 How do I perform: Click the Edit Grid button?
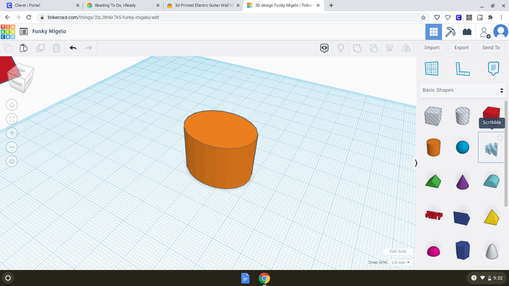click(x=398, y=252)
